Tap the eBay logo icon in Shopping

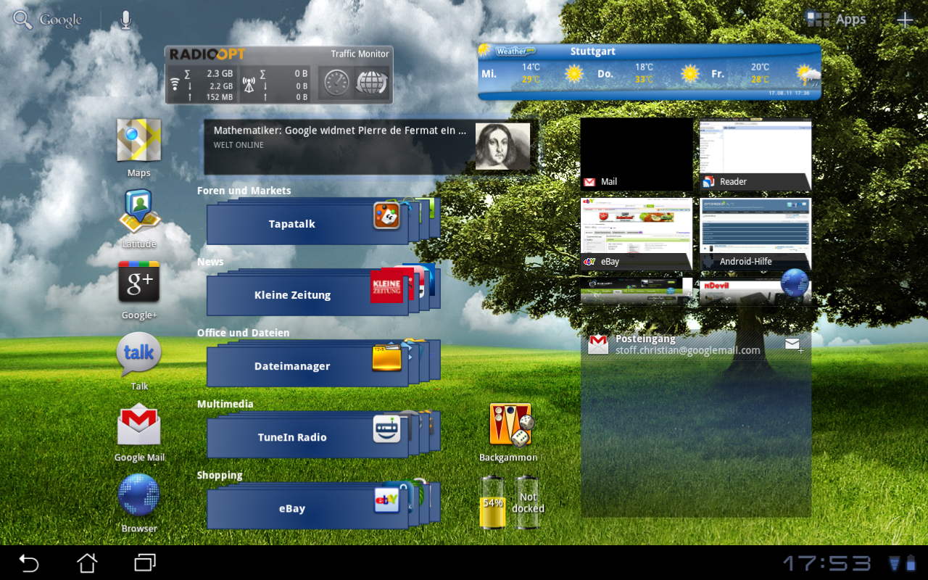click(386, 500)
